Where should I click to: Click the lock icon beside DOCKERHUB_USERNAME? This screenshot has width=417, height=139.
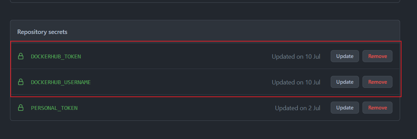21,82
